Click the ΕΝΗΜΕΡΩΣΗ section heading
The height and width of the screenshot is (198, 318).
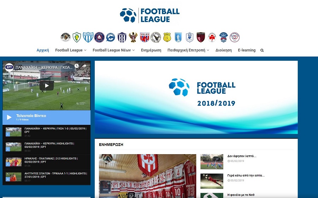click(111, 145)
